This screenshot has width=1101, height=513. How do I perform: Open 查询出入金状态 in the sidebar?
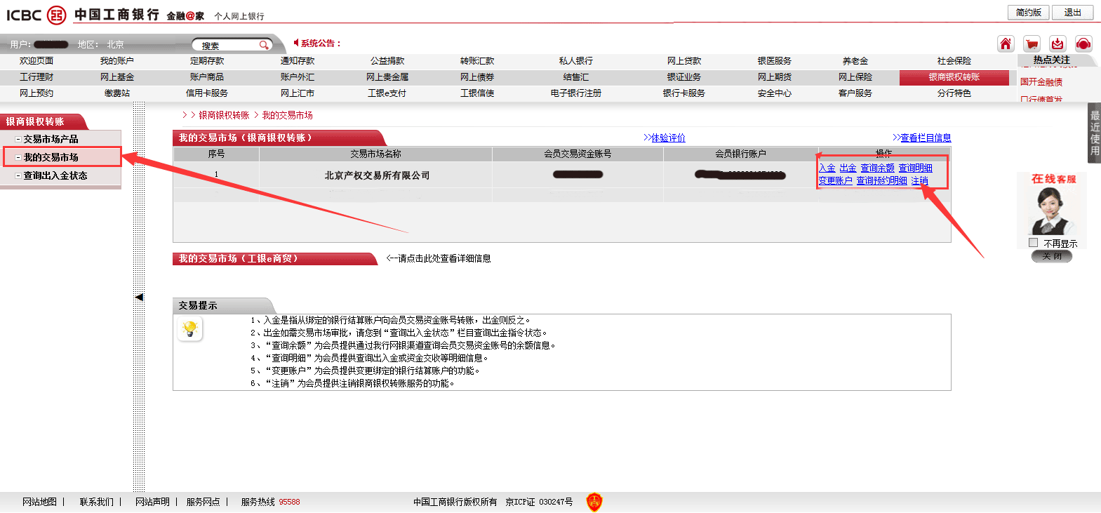(x=55, y=175)
